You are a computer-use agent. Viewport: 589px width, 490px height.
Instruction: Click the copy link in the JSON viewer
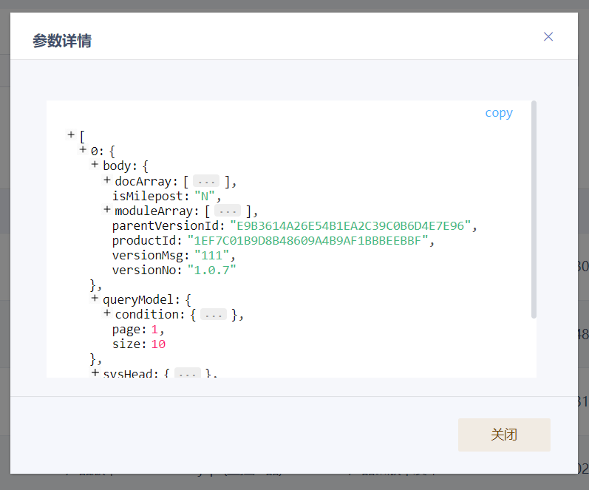(x=498, y=113)
